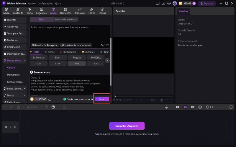Click the zoom-in plus icon on timeline
236x147 pixels.
[231, 107]
